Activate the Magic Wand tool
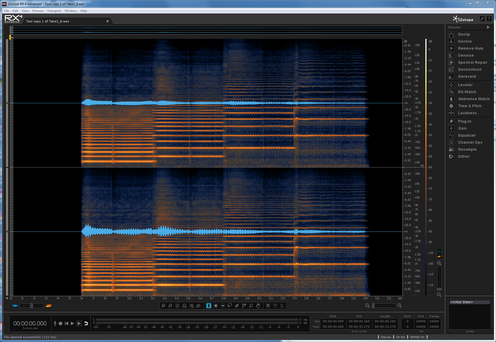This screenshot has width=496, height=342. pyautogui.click(x=244, y=306)
